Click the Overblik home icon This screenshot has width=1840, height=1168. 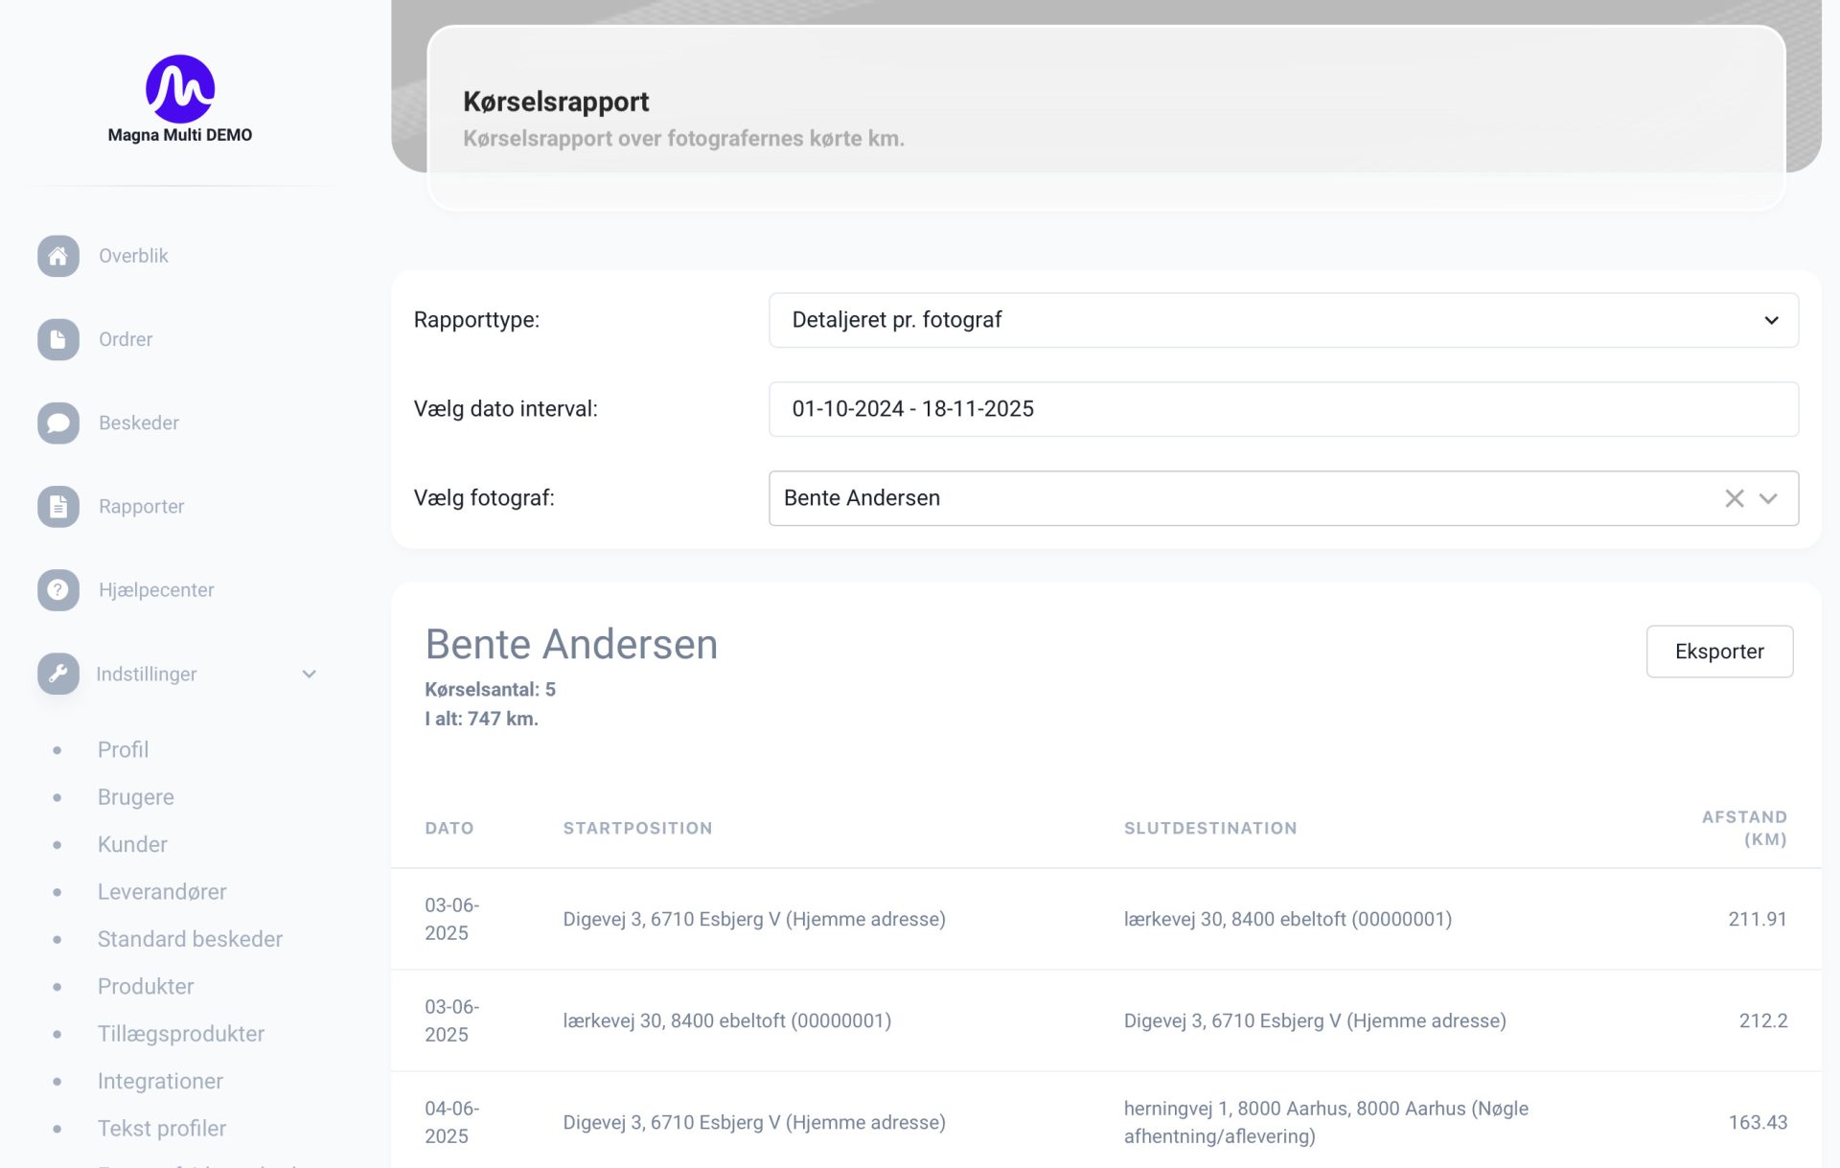point(58,256)
